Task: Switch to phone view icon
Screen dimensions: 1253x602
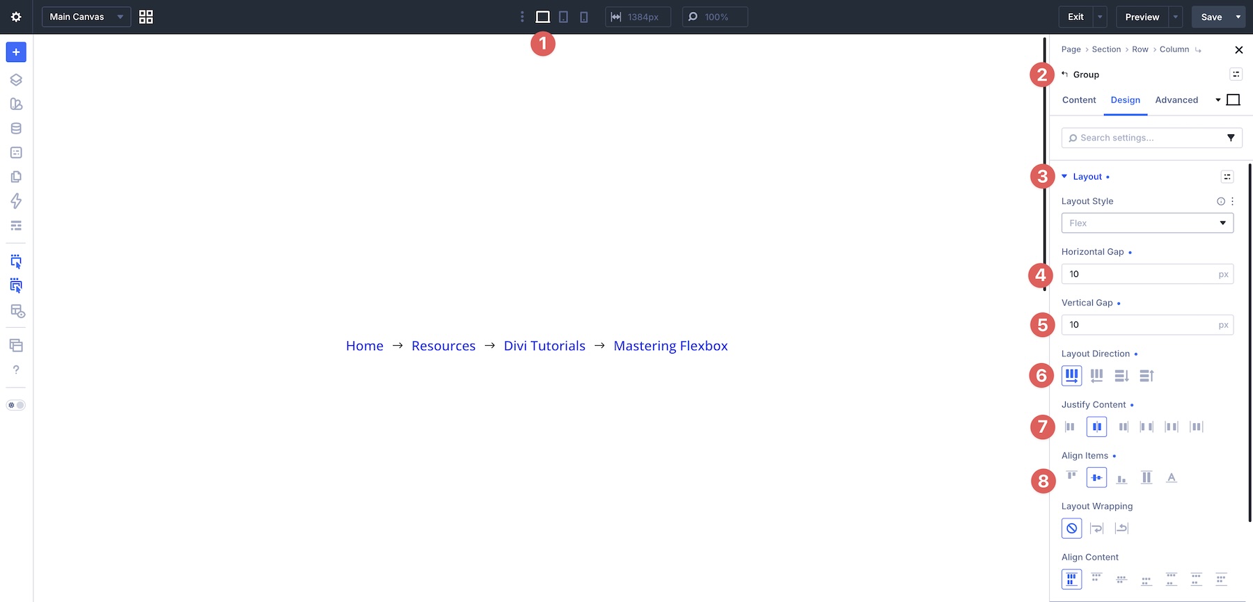Action: 584,17
